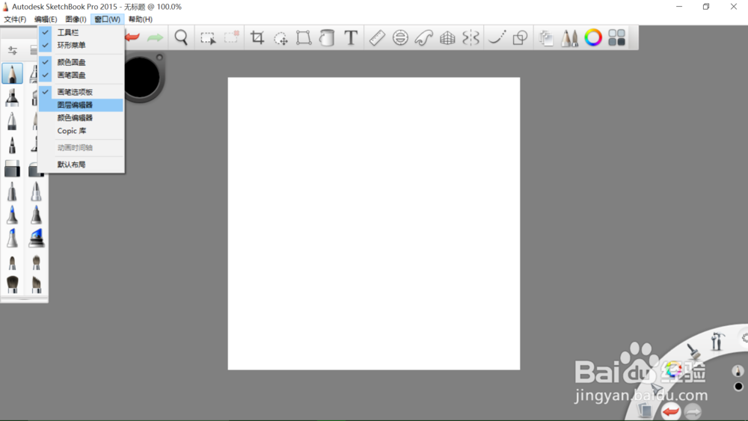Restore down the SketchBook window
Image resolution: width=748 pixels, height=421 pixels.
[x=706, y=7]
